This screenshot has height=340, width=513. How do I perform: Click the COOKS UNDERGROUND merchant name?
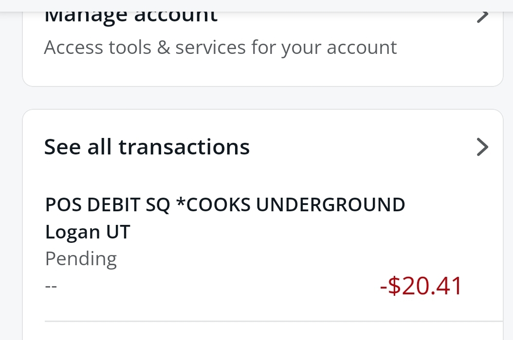296,205
